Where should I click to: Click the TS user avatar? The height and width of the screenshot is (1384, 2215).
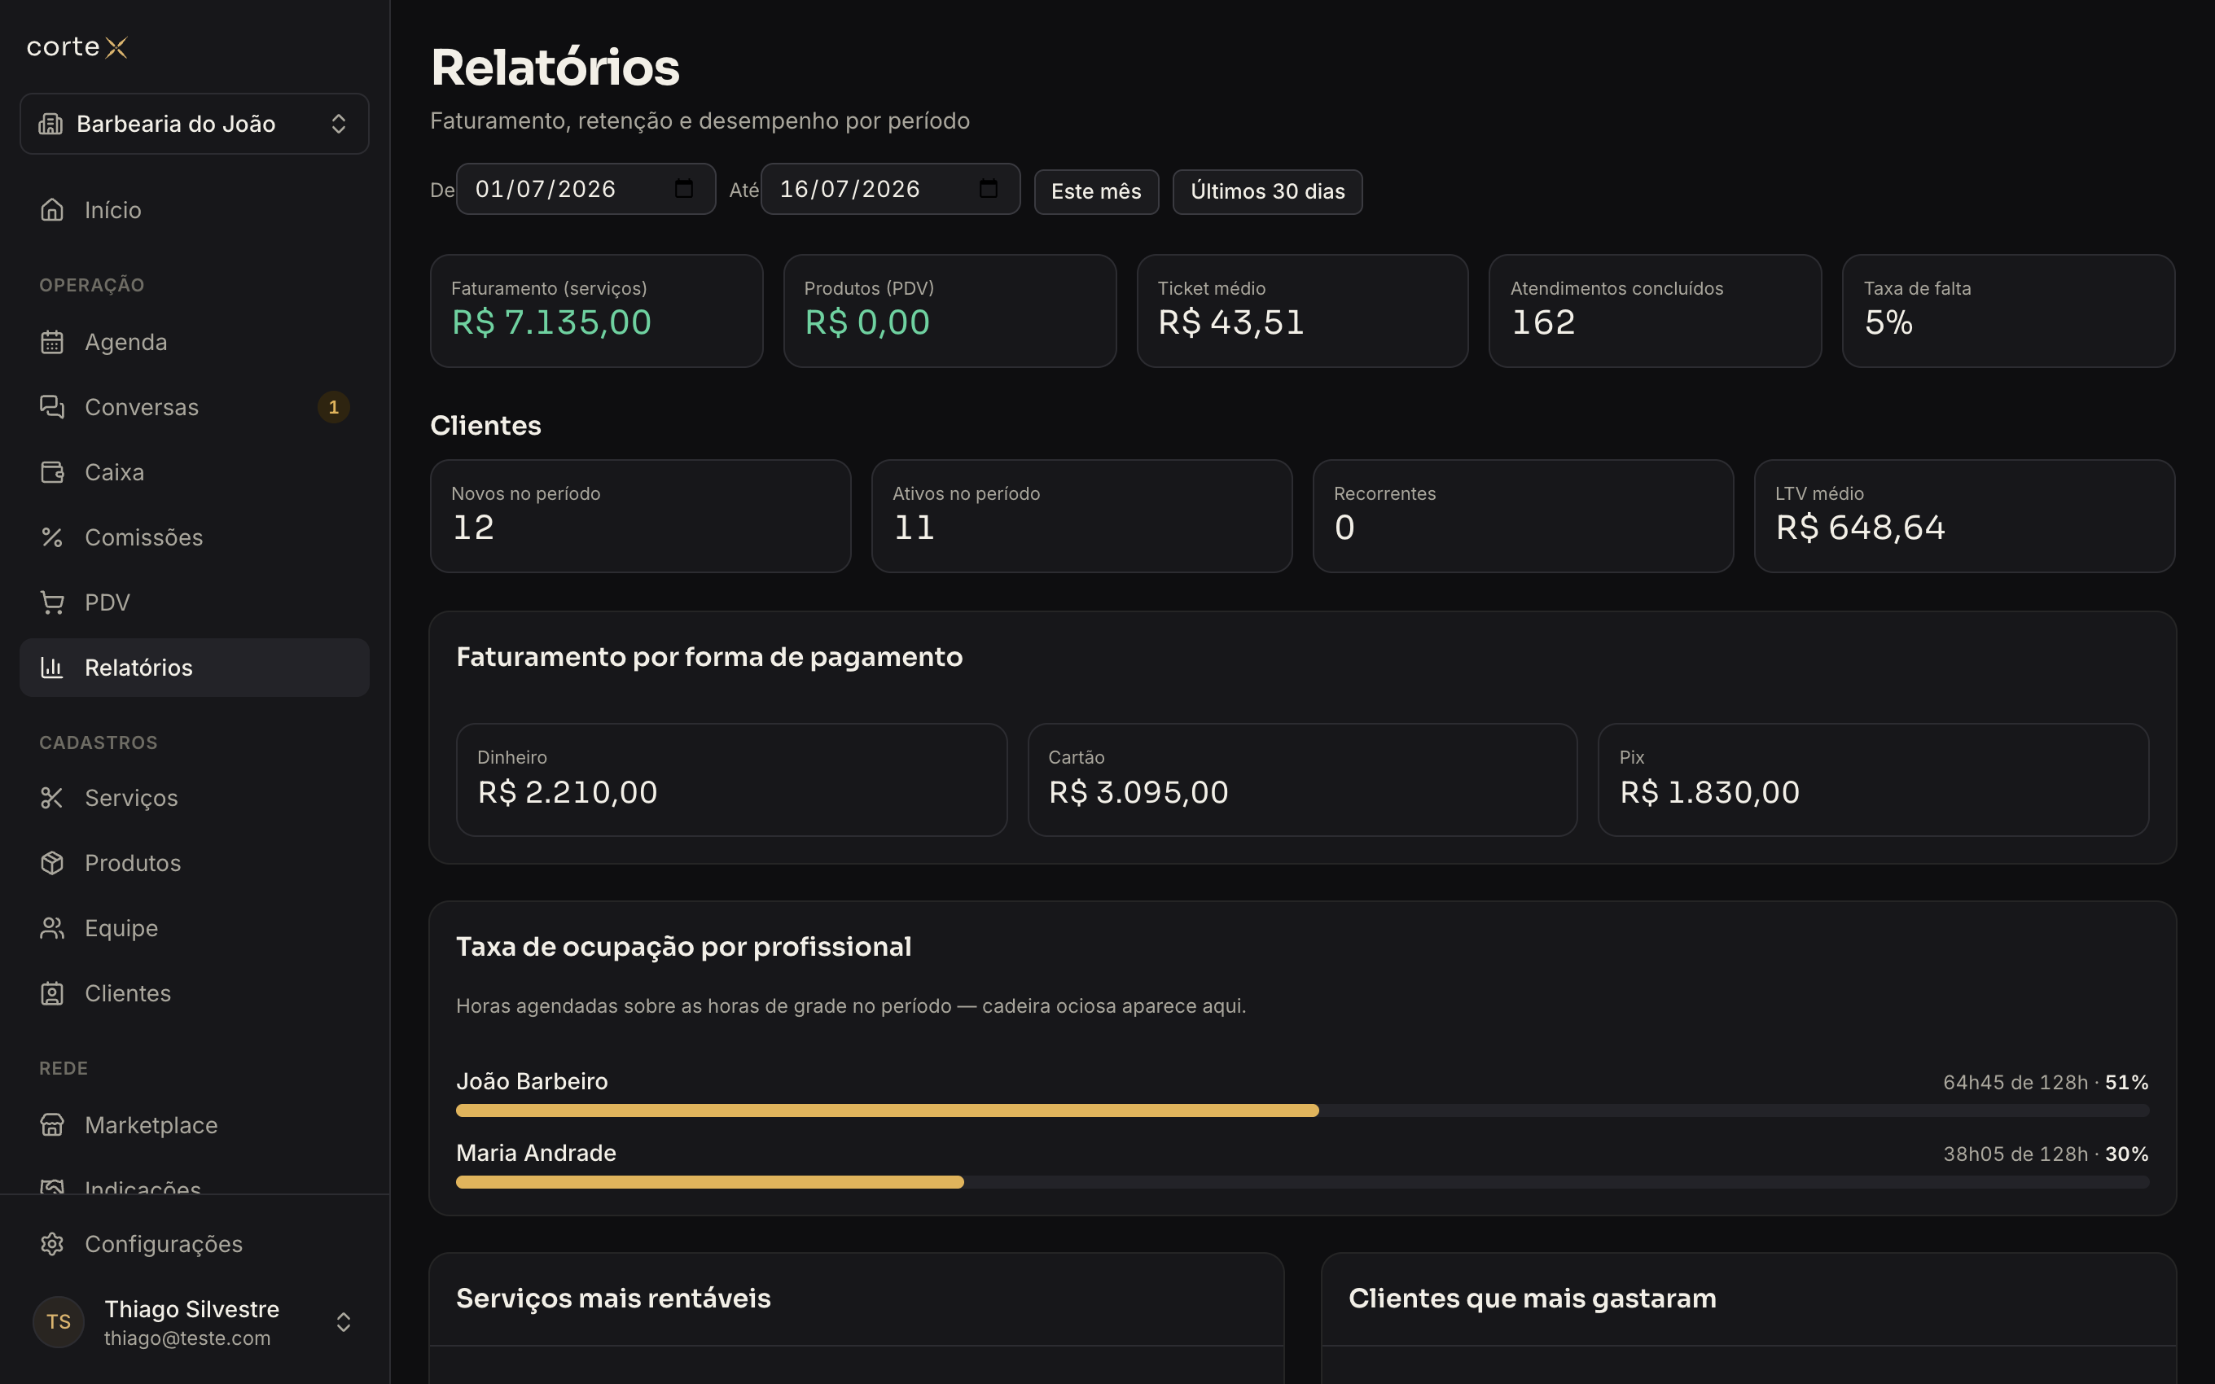[59, 1322]
